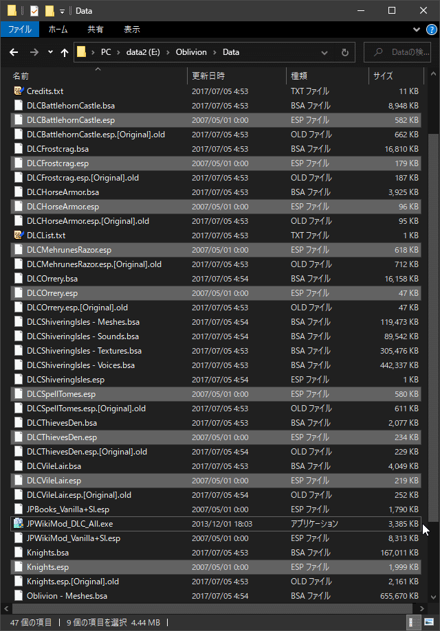Viewport: 440px width, 631px height.
Task: Select the DLCOrrery.bsa file
Action: (x=216, y=279)
